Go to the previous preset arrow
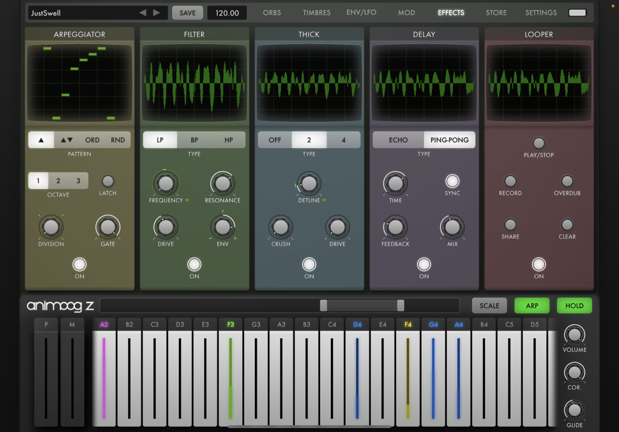The height and width of the screenshot is (432, 619). [143, 13]
